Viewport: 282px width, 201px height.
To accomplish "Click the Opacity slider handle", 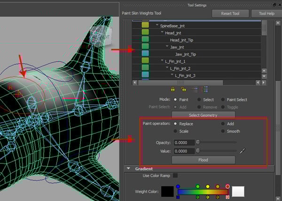I will click(x=198, y=142).
